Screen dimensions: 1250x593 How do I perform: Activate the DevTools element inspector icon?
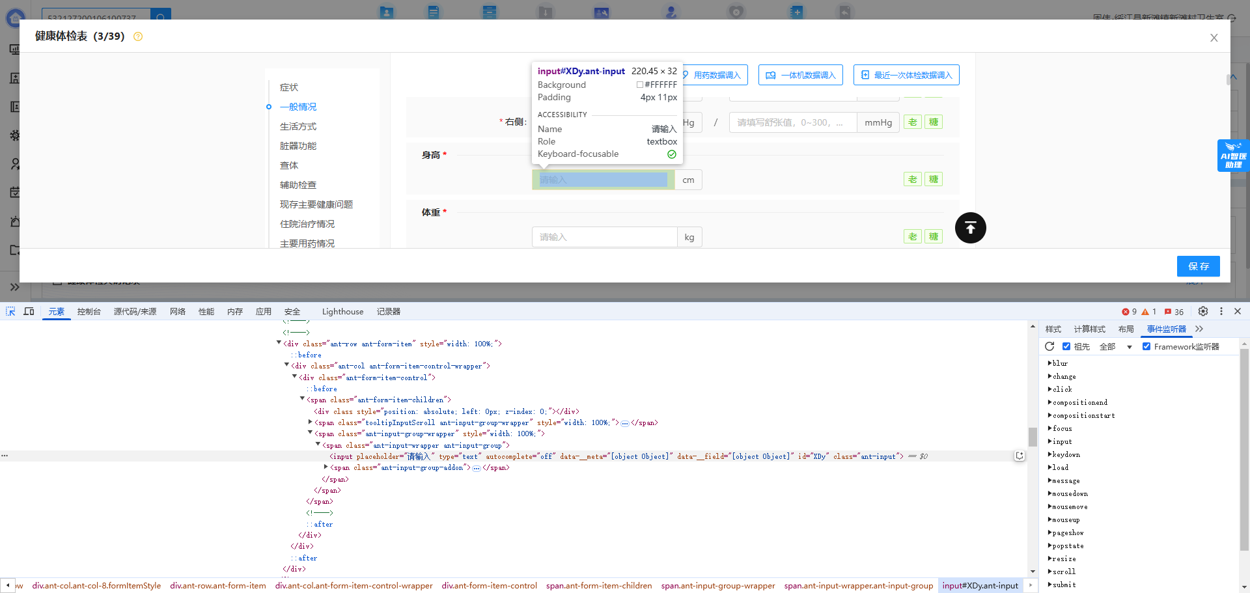click(x=10, y=311)
